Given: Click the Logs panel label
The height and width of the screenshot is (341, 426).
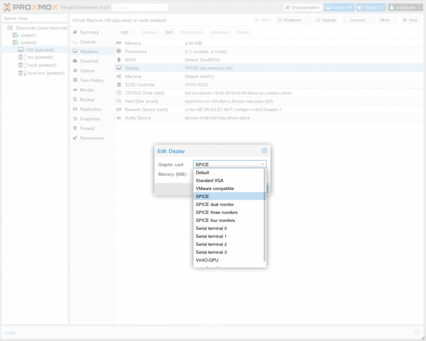Looking at the screenshot, I should (10, 332).
